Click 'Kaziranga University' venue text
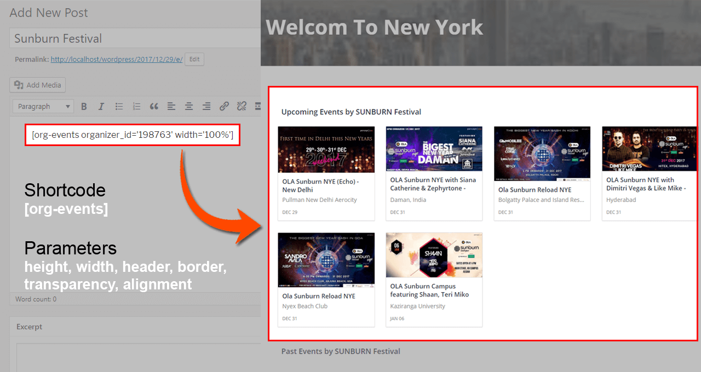 [x=417, y=306]
